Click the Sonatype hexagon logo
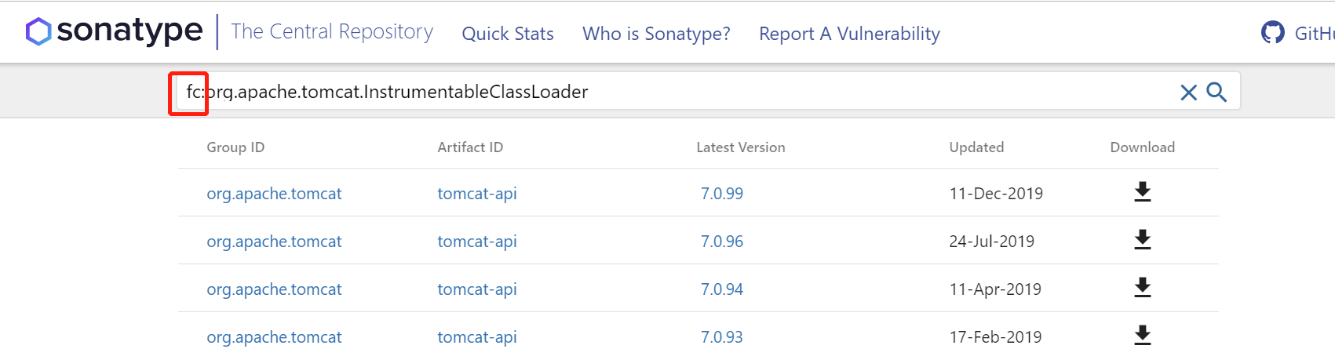The image size is (1335, 349). [38, 32]
